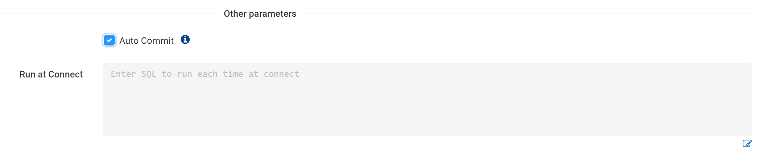Click the bottom-right edit square icon

click(x=747, y=143)
